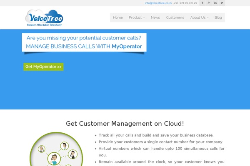Open the Twitter social icon
Viewport: 250px width, 166px height.
[x=222, y=3]
